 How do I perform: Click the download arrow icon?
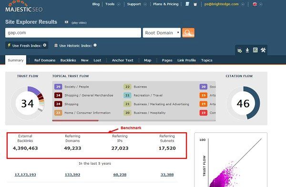(x=247, y=50)
